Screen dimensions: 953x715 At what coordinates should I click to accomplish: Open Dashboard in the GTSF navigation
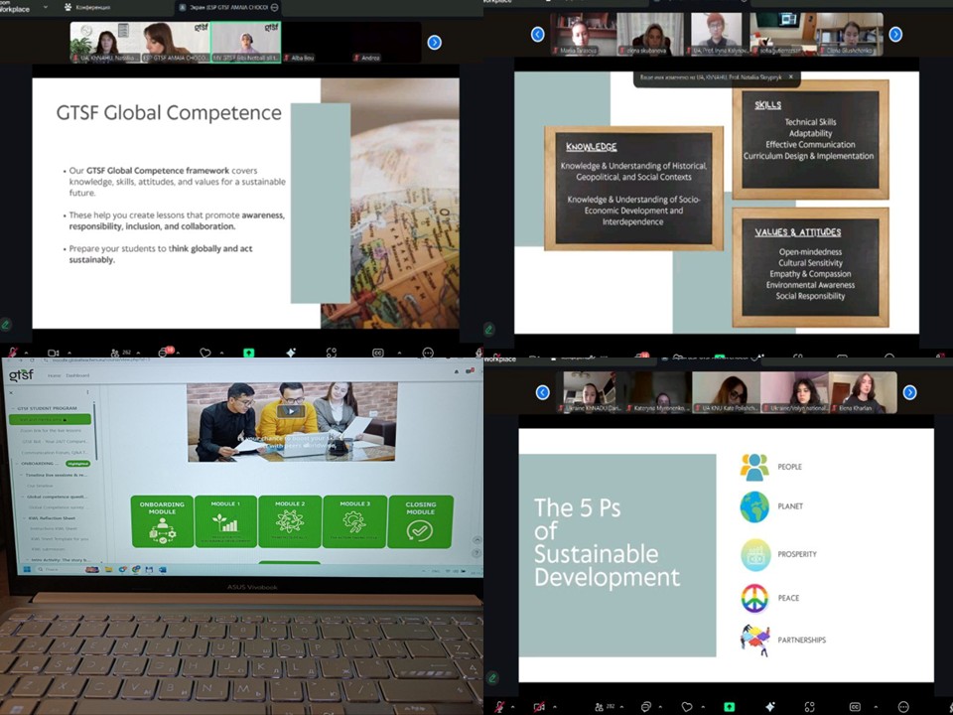pyautogui.click(x=77, y=375)
